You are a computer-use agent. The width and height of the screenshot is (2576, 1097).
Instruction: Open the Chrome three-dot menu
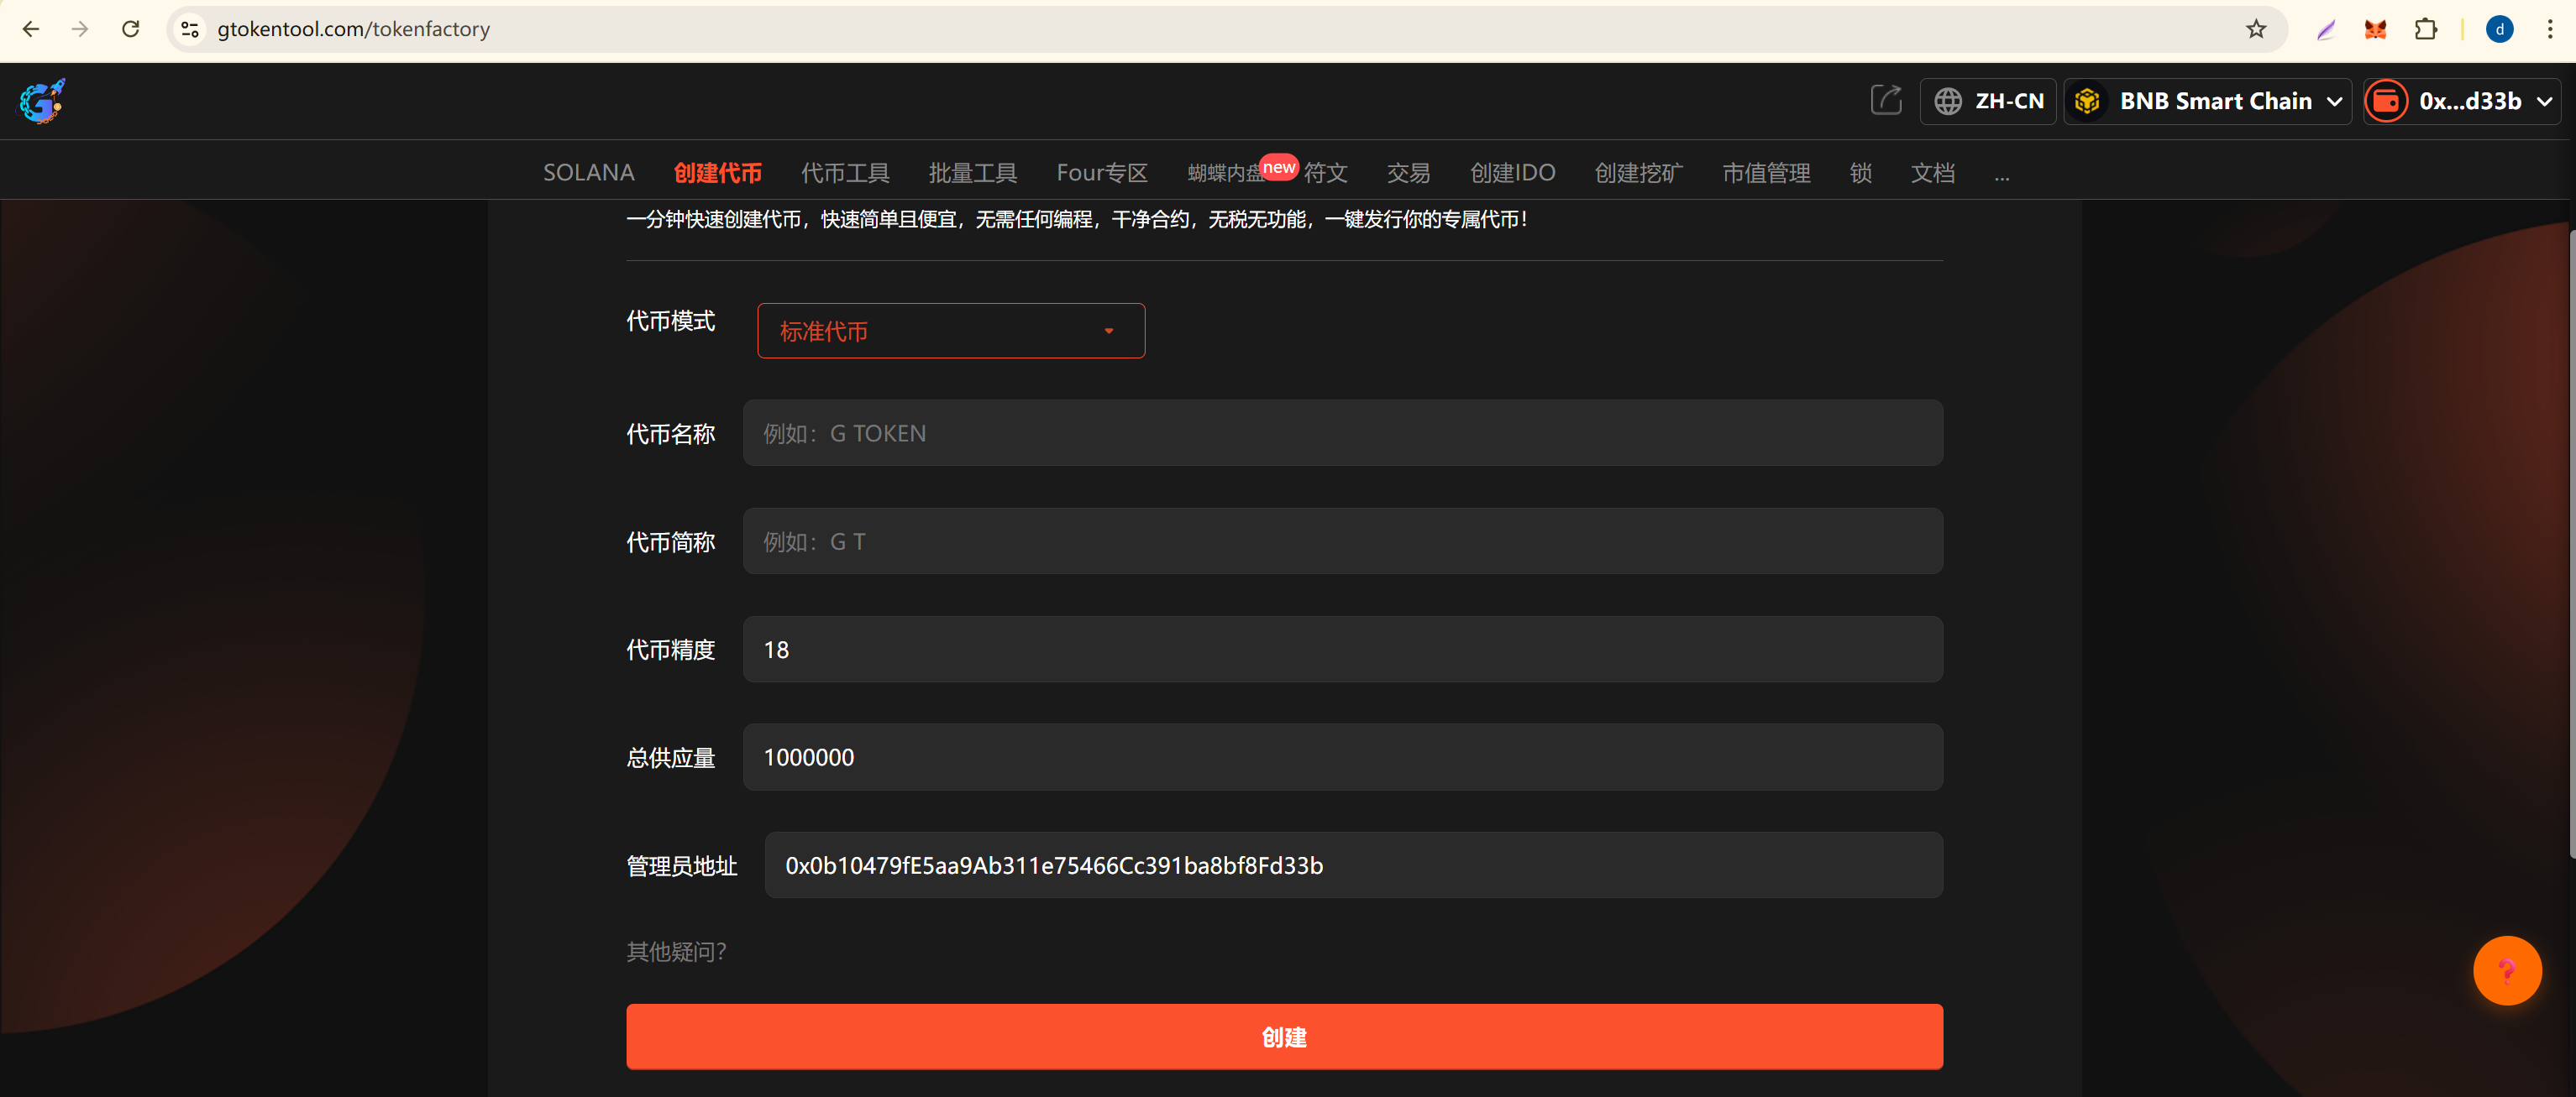coord(2550,29)
